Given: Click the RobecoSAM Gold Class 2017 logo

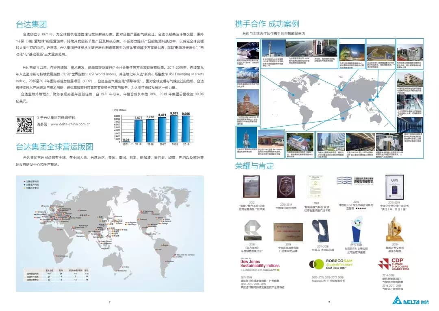Looking at the screenshot, I should [331, 264].
